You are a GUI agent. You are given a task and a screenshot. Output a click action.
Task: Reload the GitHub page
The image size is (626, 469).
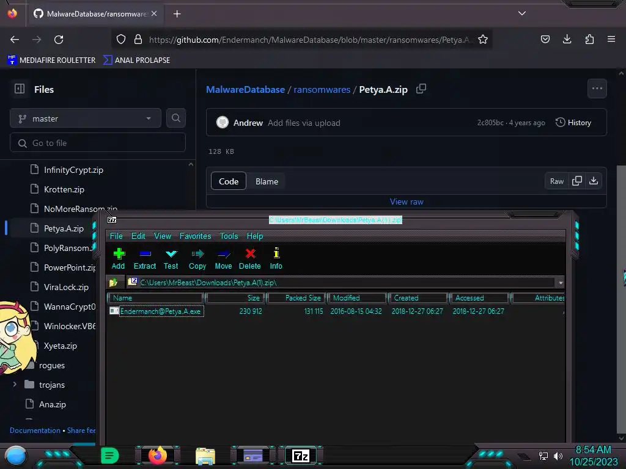point(59,40)
